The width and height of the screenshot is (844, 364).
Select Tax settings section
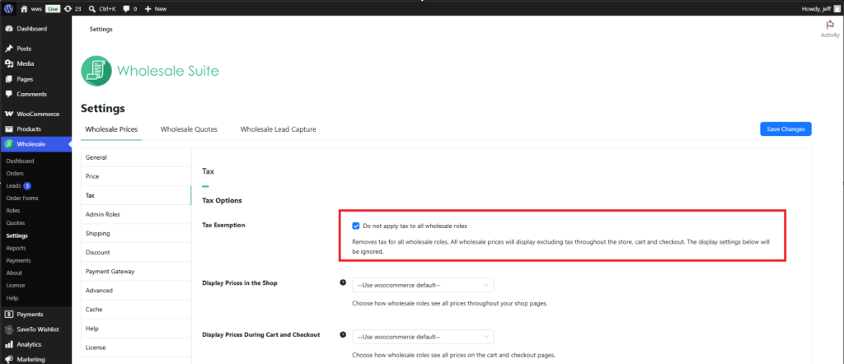[x=136, y=195]
